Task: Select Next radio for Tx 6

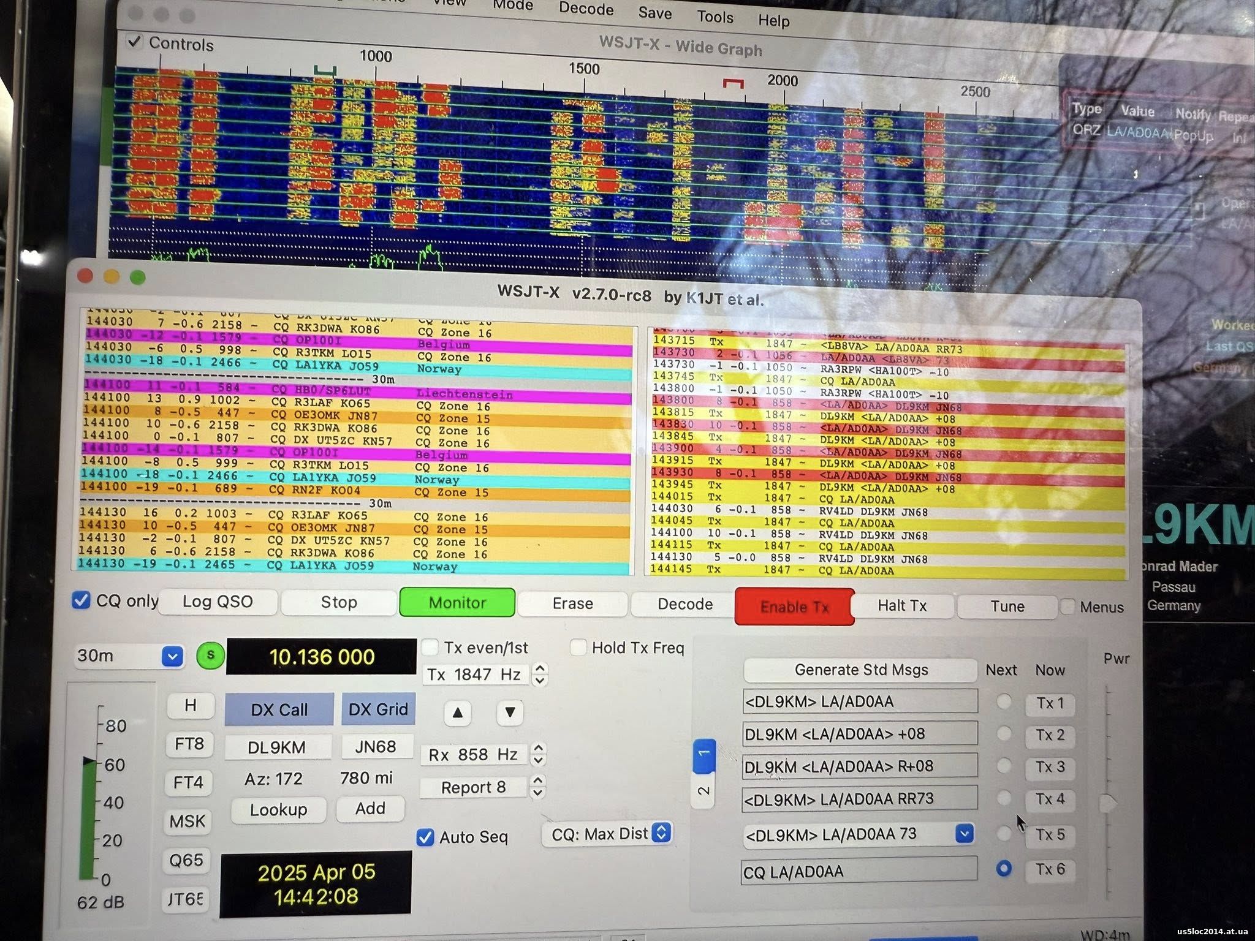Action: click(1004, 868)
